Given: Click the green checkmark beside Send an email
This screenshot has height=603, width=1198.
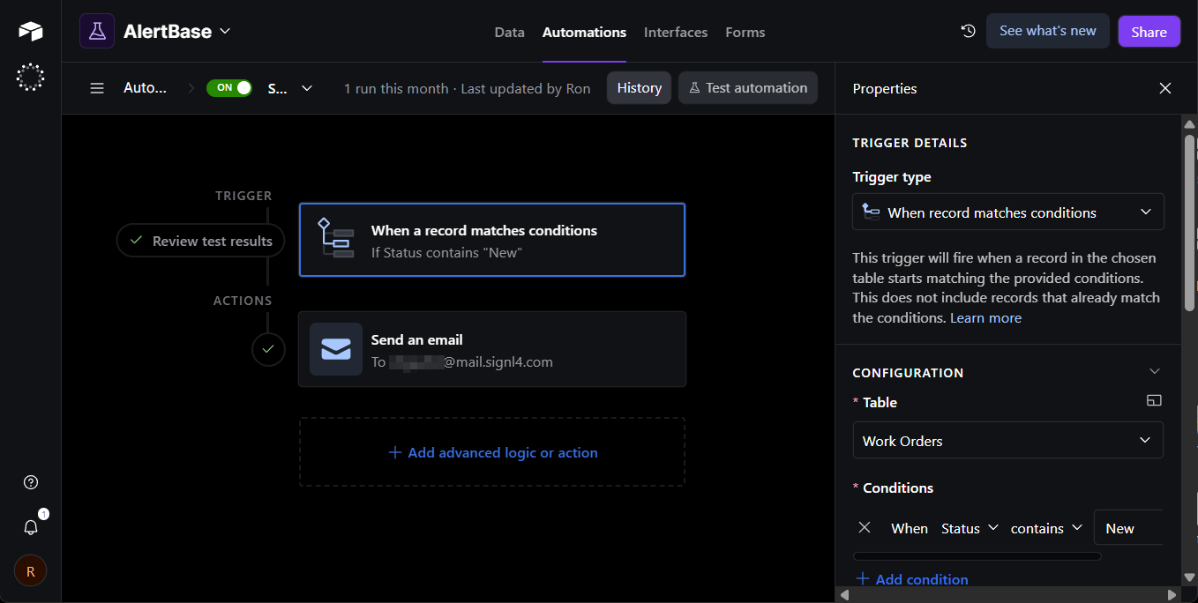Looking at the screenshot, I should [x=268, y=349].
